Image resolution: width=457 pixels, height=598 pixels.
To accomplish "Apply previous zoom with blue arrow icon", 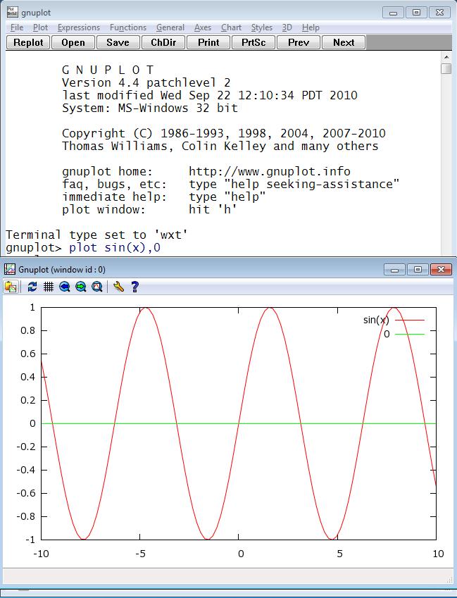I will [64, 287].
